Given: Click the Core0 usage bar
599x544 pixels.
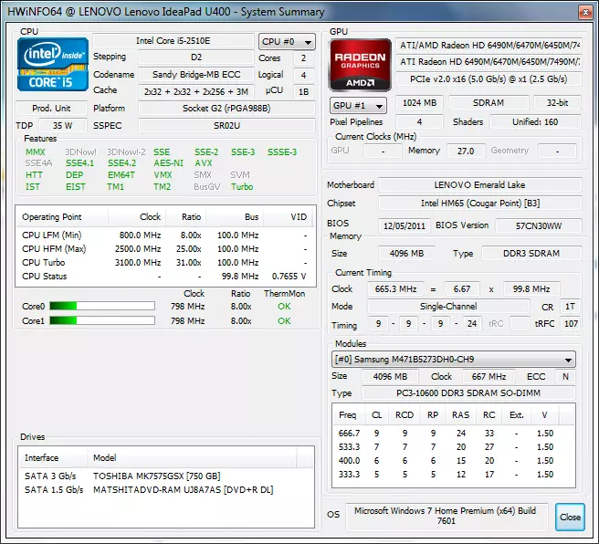Looking at the screenshot, I should (x=102, y=306).
